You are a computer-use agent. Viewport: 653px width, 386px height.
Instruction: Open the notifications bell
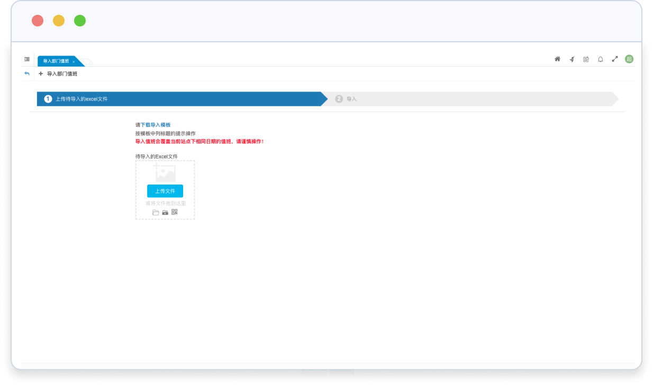tap(600, 59)
